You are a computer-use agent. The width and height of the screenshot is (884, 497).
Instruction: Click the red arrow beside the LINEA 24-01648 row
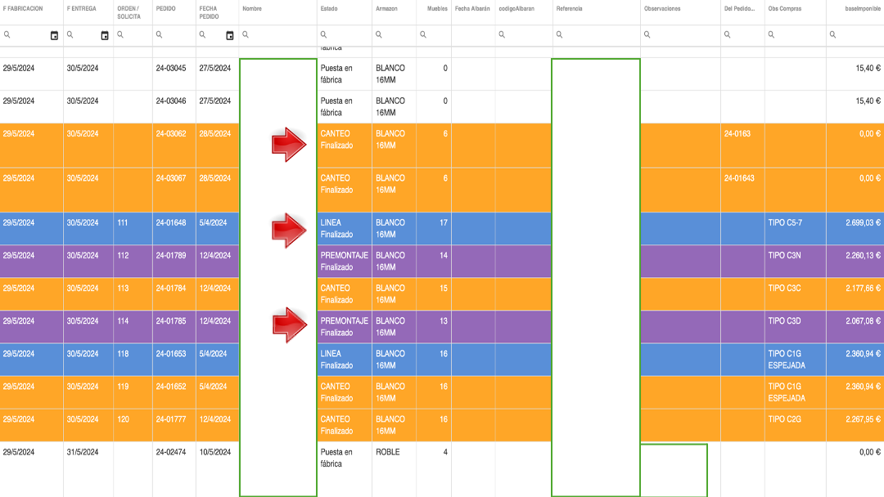tap(289, 230)
